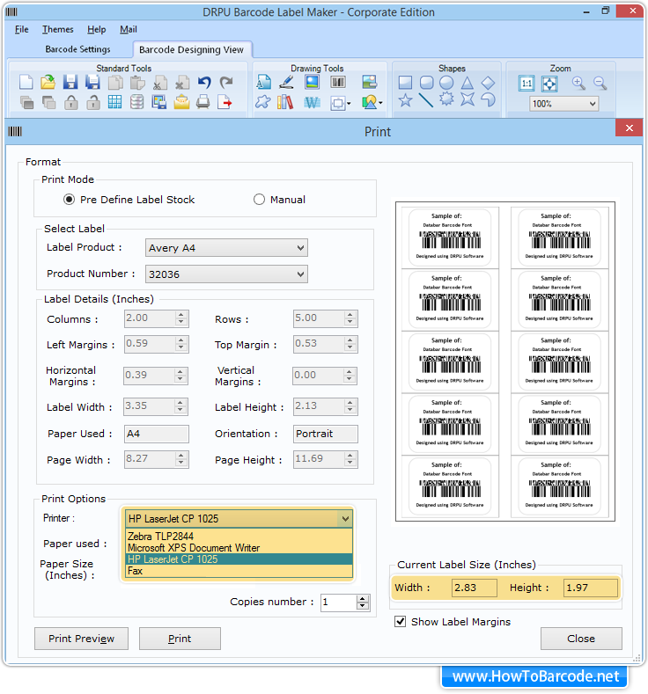Select the Line shape tool
The width and height of the screenshot is (648, 694).
point(426,100)
